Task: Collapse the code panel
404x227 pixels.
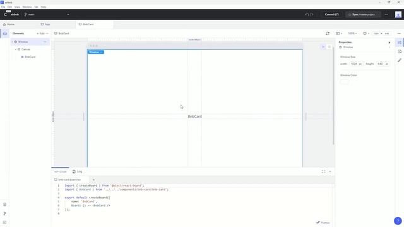Action: [x=330, y=172]
